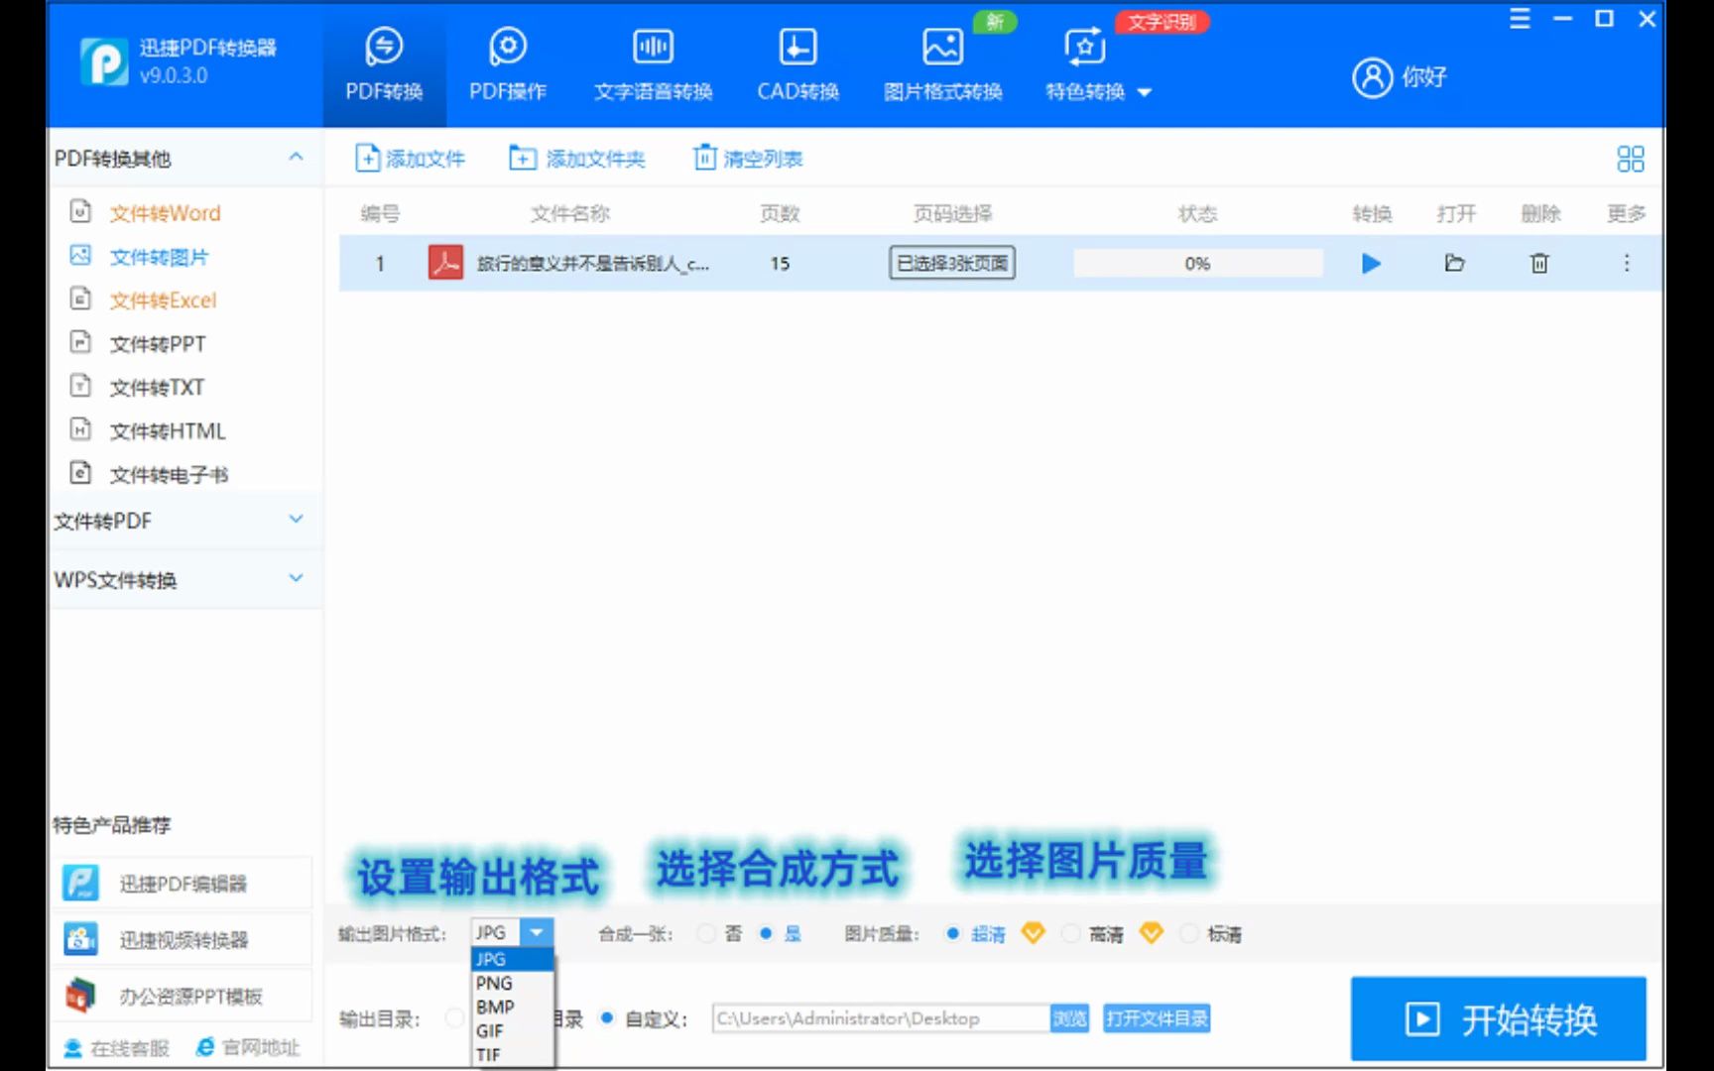The width and height of the screenshot is (1714, 1071).
Task: Collapse the PDF转换其他 section
Action: [x=296, y=158]
